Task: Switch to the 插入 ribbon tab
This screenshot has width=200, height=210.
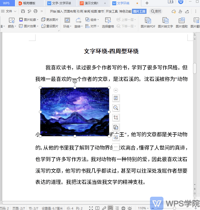Action: (60, 11)
